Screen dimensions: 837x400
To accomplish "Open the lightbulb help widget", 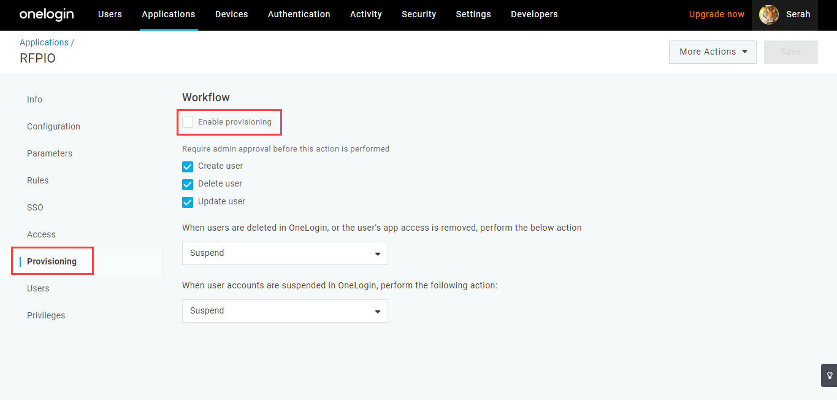I will 829,375.
